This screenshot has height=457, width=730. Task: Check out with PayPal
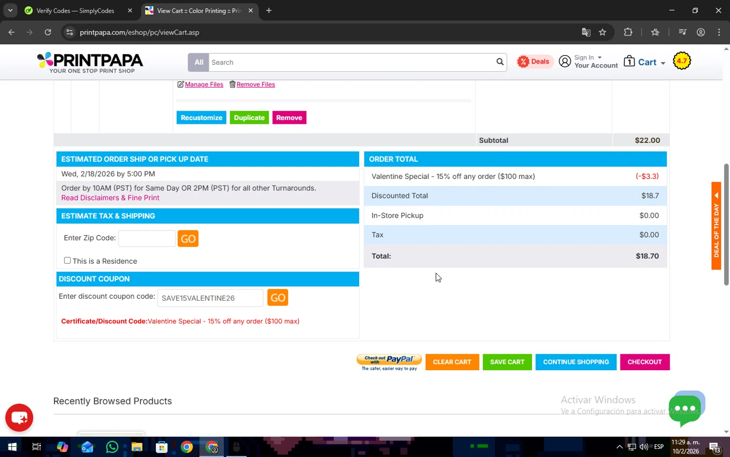pos(389,362)
